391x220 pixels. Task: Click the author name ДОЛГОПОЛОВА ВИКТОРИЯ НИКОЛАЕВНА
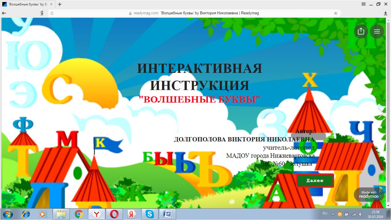click(244, 139)
